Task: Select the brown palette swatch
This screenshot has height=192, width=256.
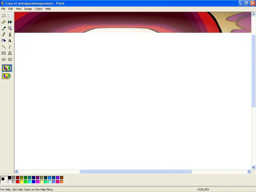Action: (62, 178)
